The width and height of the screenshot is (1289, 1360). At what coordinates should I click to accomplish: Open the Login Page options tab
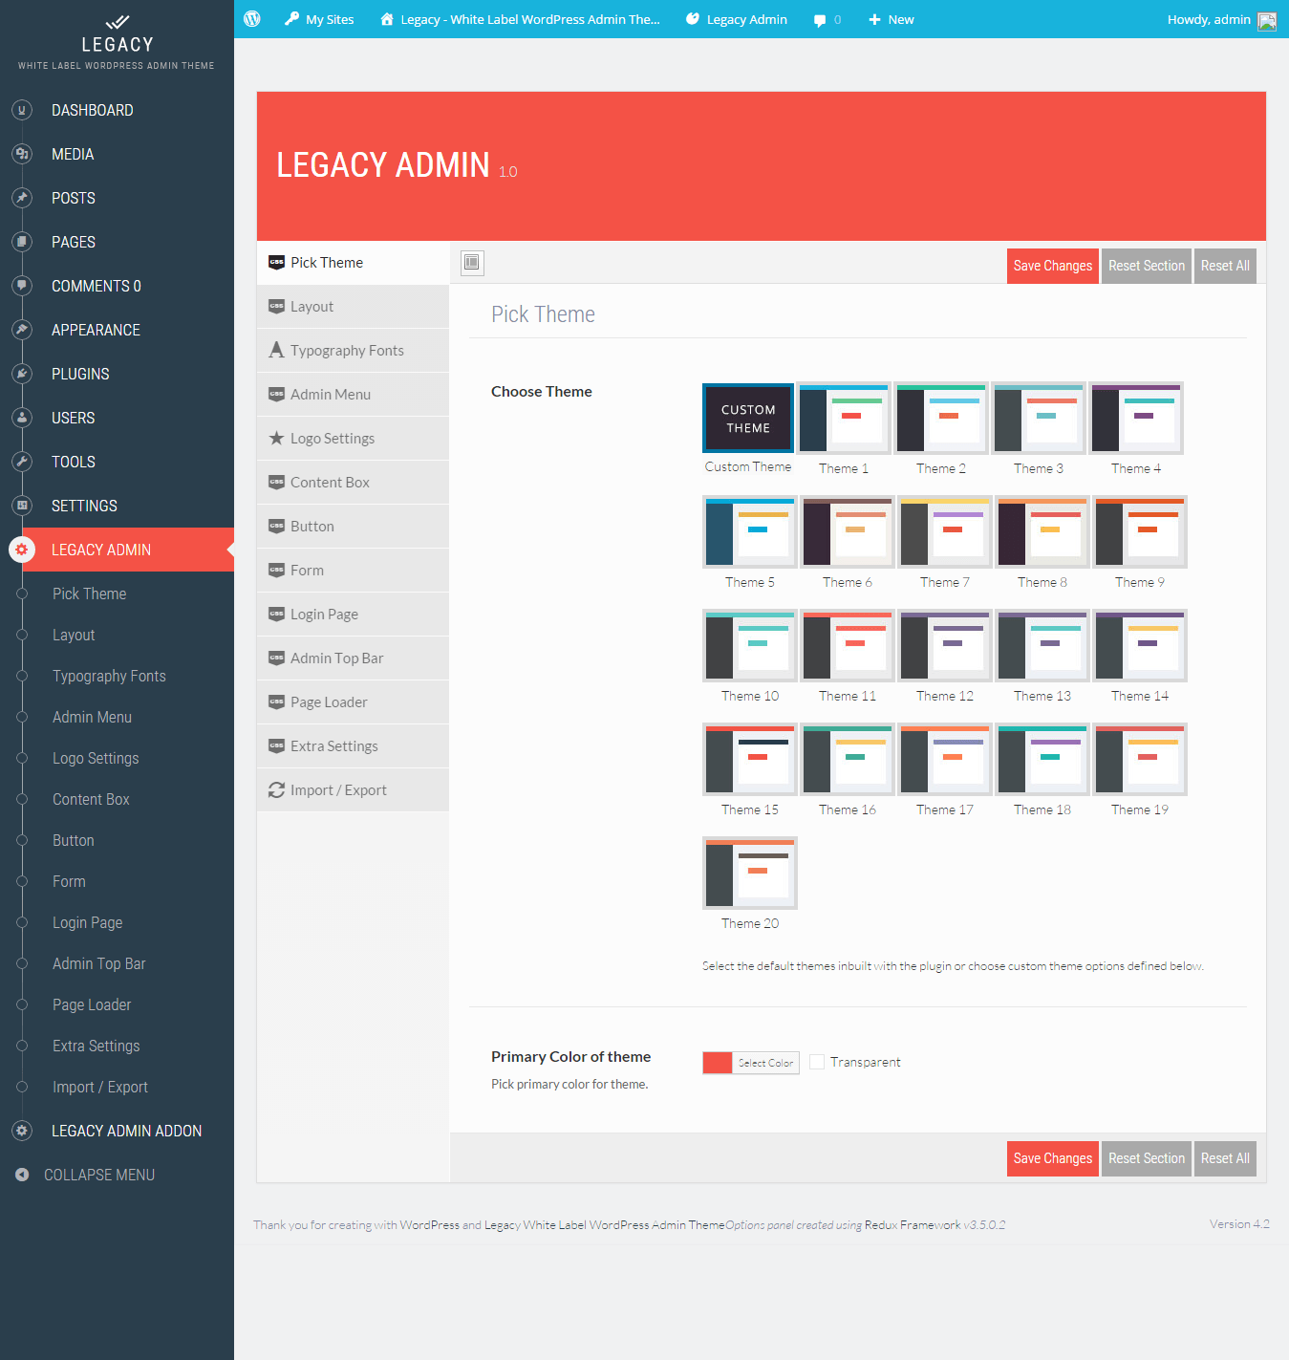pyautogui.click(x=353, y=615)
